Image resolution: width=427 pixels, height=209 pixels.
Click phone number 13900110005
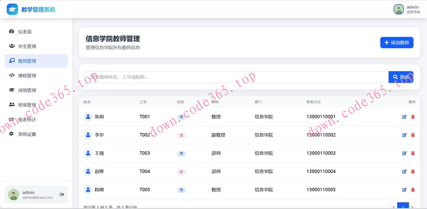[321, 190]
